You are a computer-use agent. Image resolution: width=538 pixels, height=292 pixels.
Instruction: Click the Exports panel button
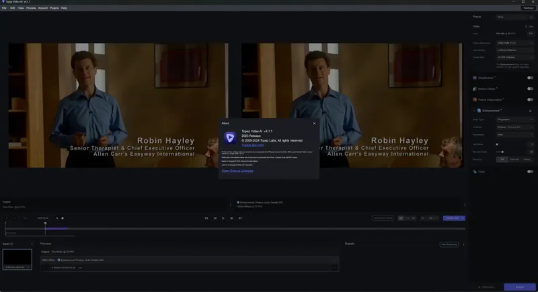coord(449,244)
